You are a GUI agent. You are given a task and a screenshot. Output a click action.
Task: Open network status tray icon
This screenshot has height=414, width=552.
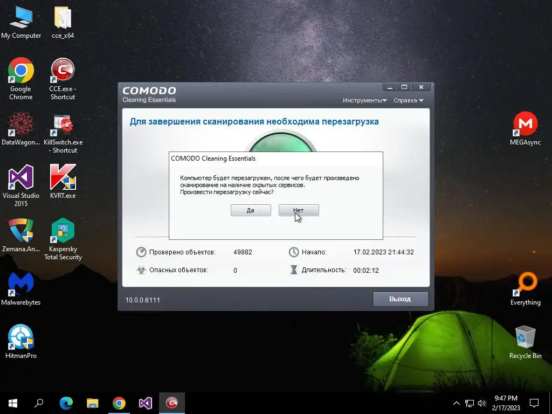point(470,403)
